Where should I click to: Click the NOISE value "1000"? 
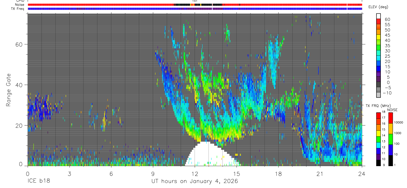tap(398, 133)
